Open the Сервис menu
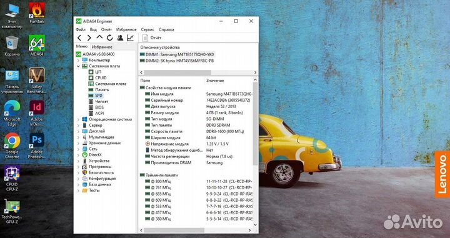The height and width of the screenshot is (238, 450). pyautogui.click(x=147, y=29)
